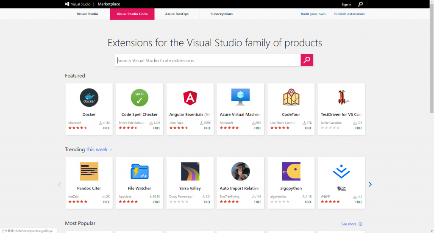Open the Auto Import Relative portrait icon
The height and width of the screenshot is (233, 434).
[x=241, y=171]
